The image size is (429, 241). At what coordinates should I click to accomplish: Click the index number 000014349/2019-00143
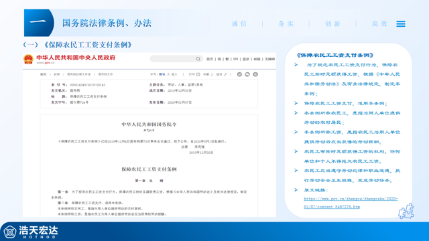(x=88, y=85)
